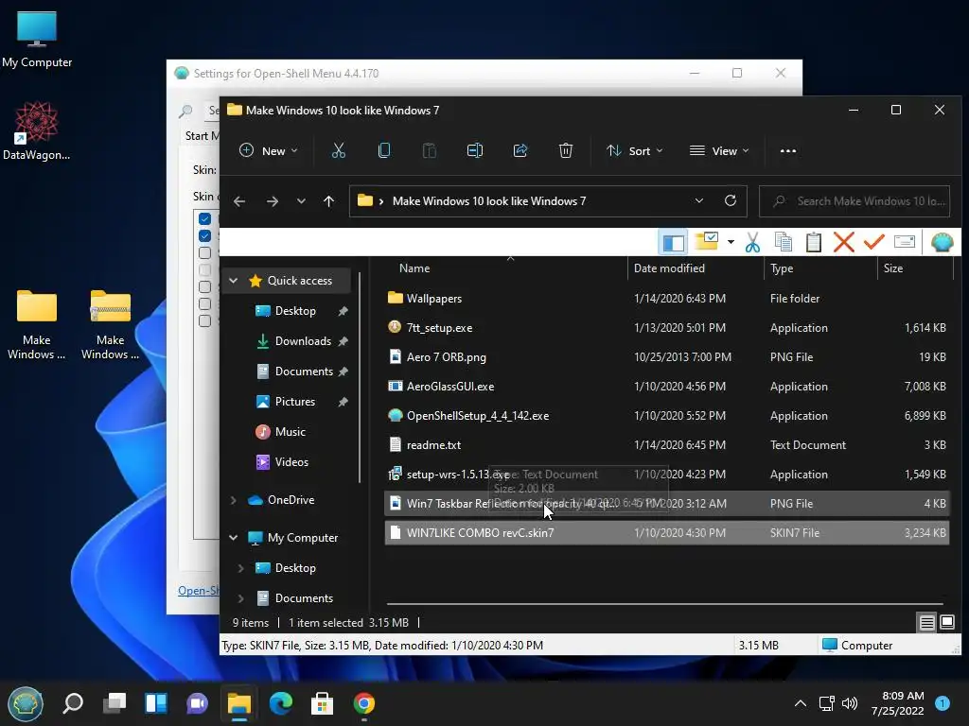Screen dimensions: 969x726
Task: Sort by the Type column header
Action: pos(781,268)
